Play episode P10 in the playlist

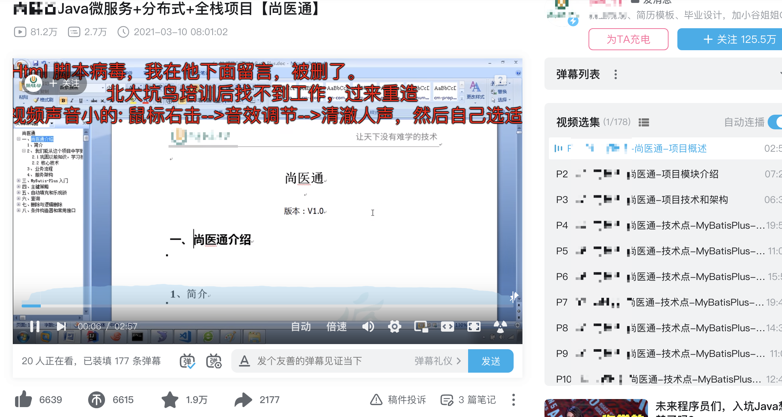click(x=665, y=379)
